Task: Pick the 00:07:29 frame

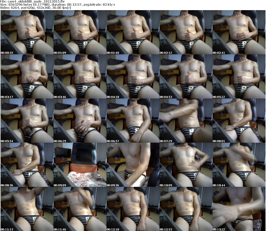Action: coord(186,121)
